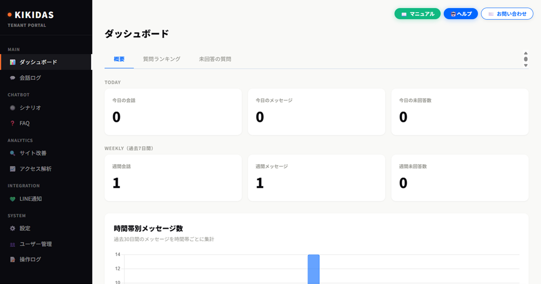Click the blue ヘルプ button
The image size is (541, 284).
[x=461, y=14]
